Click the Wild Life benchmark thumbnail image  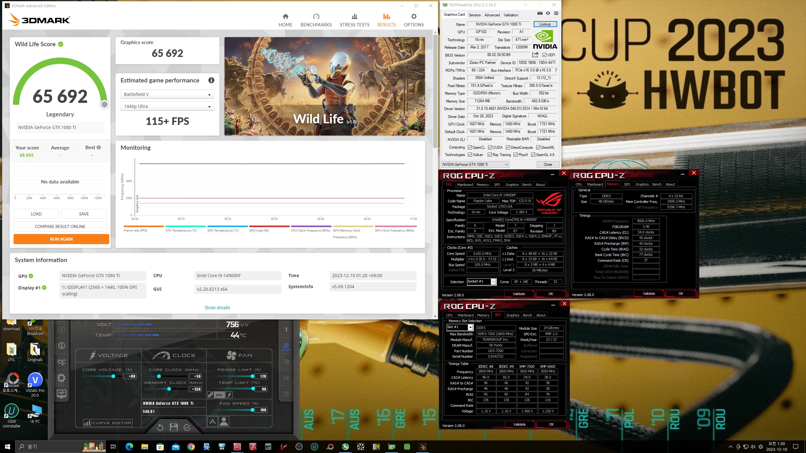[325, 87]
